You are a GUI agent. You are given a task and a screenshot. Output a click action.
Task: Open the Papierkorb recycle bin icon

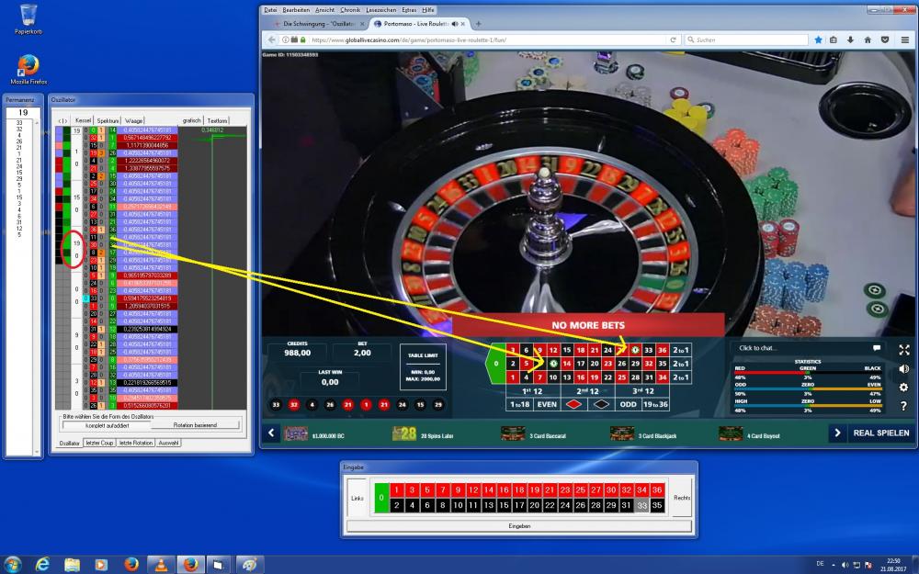pyautogui.click(x=28, y=18)
